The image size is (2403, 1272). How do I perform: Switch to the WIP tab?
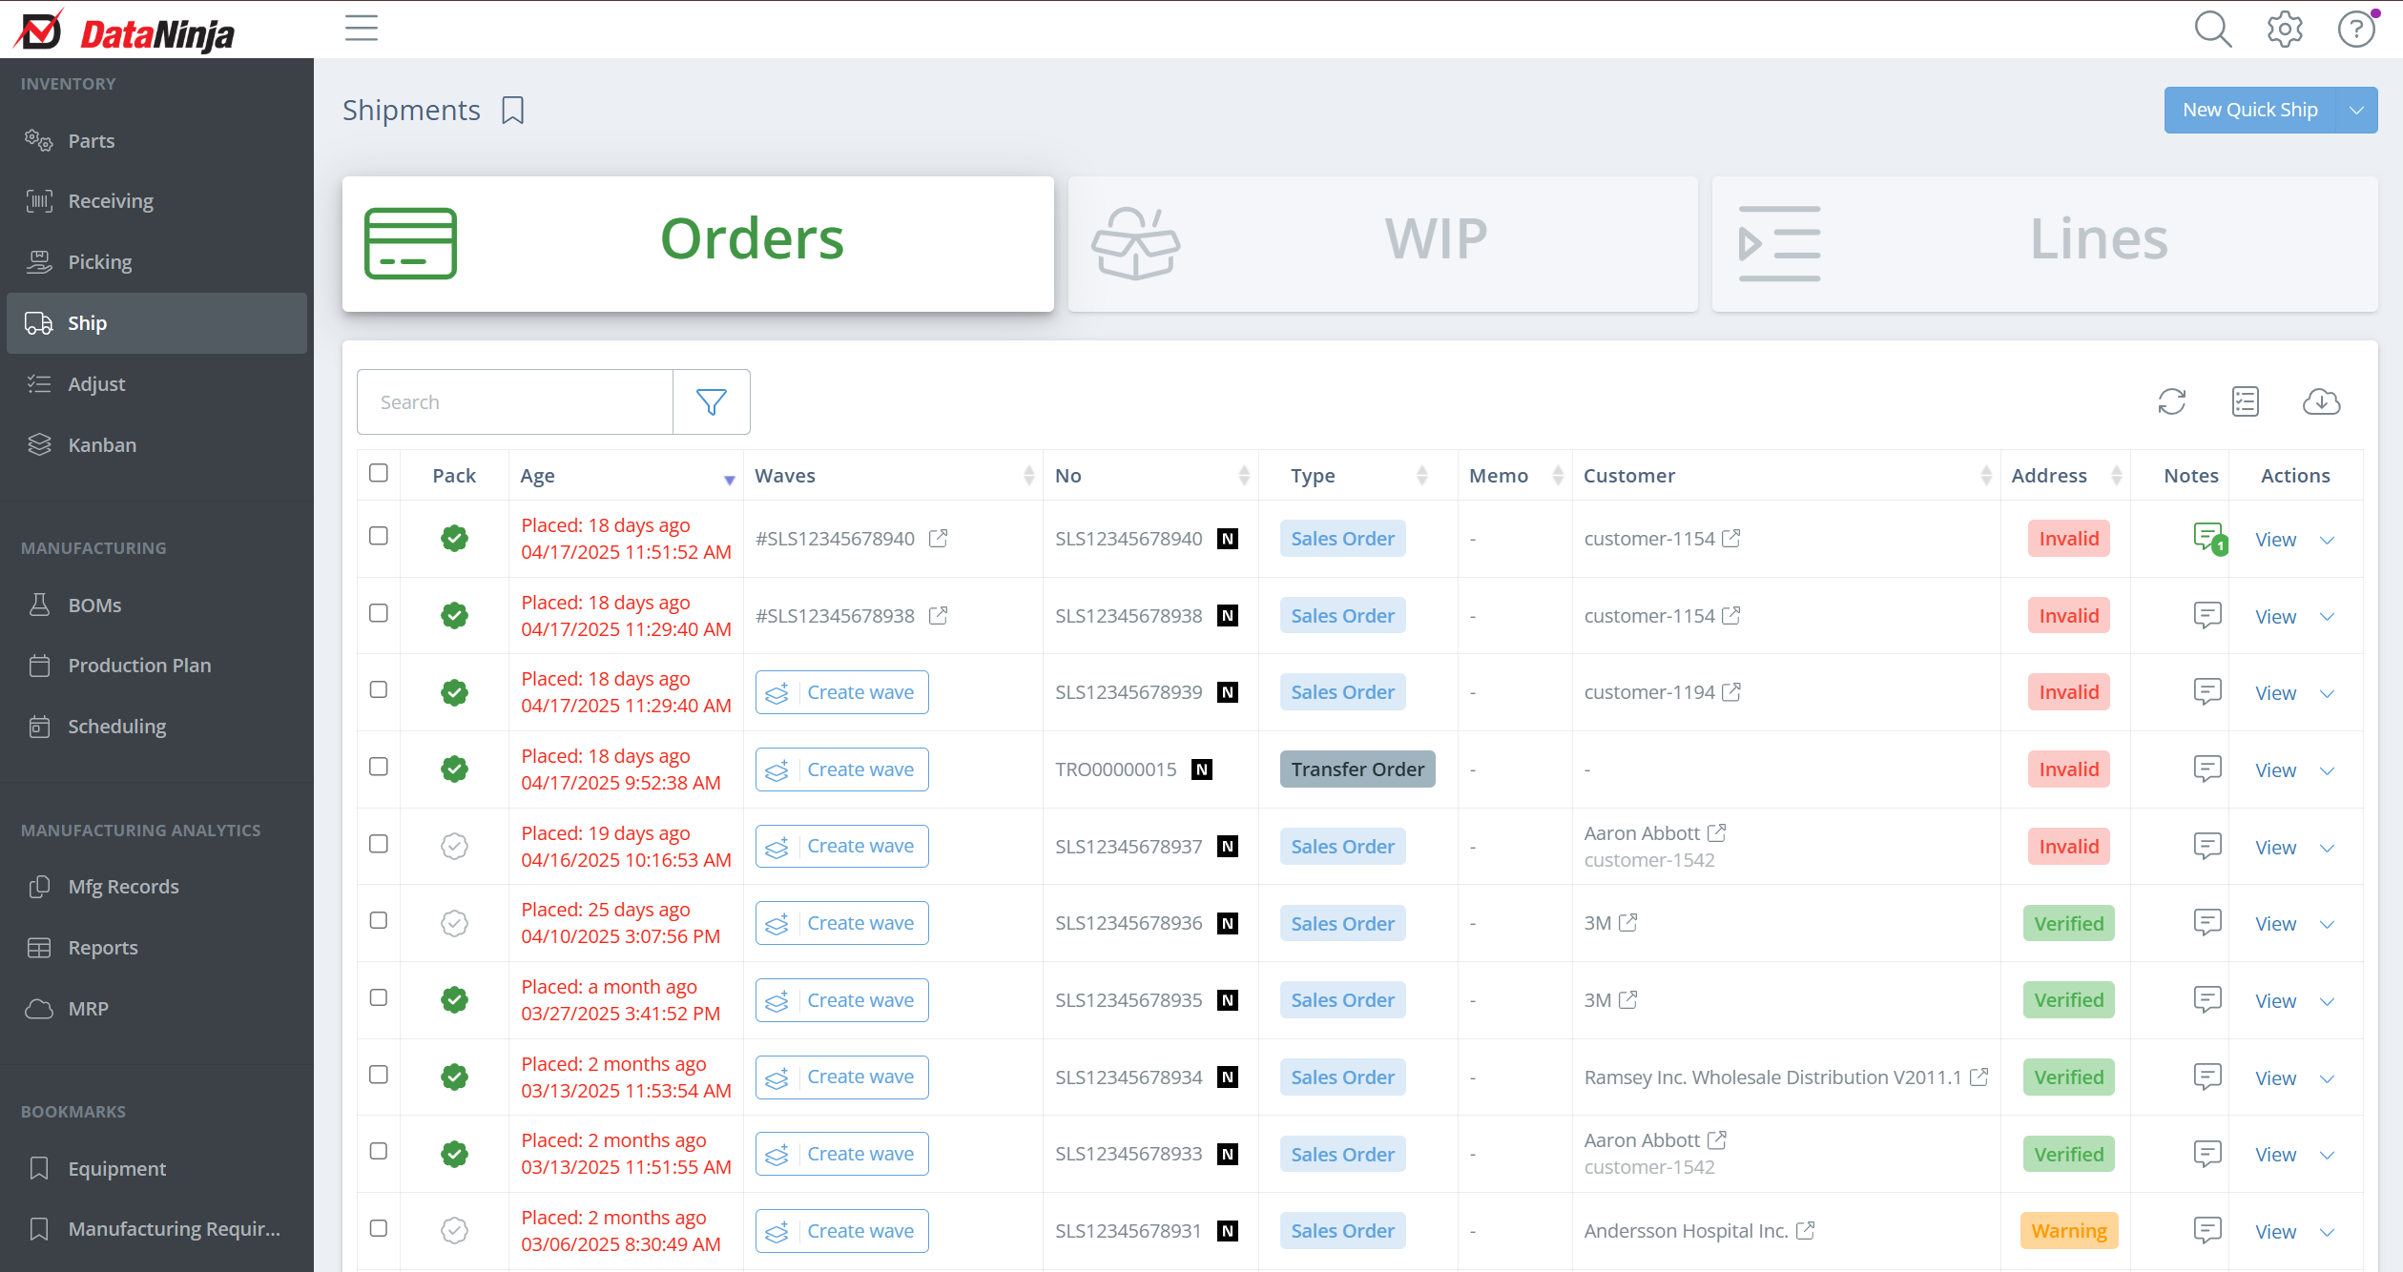coord(1382,243)
